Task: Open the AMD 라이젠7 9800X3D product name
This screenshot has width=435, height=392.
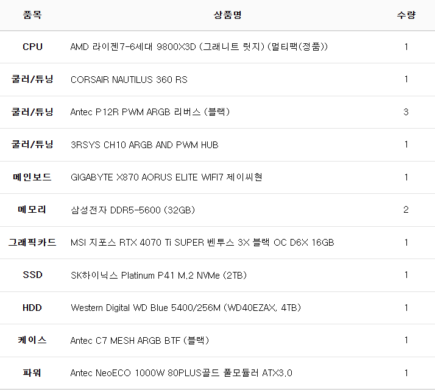Action: [199, 47]
